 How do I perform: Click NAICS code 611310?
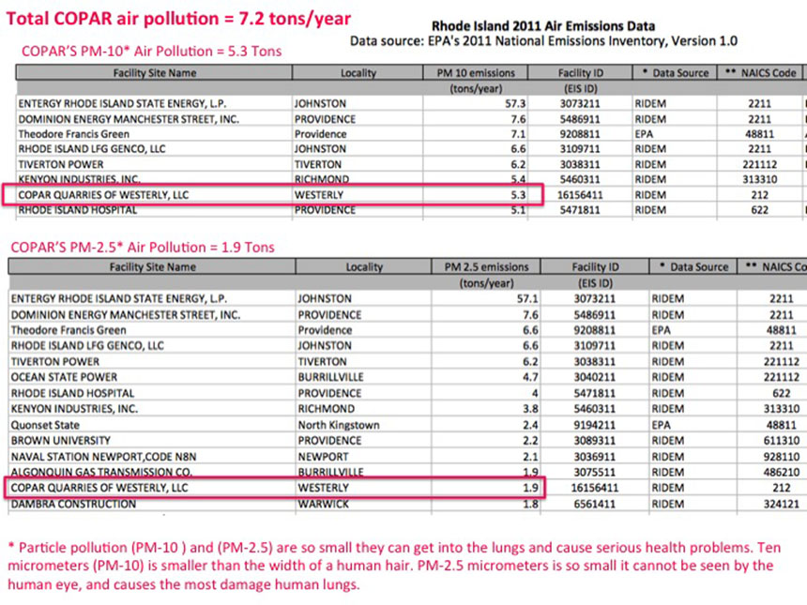coord(782,440)
